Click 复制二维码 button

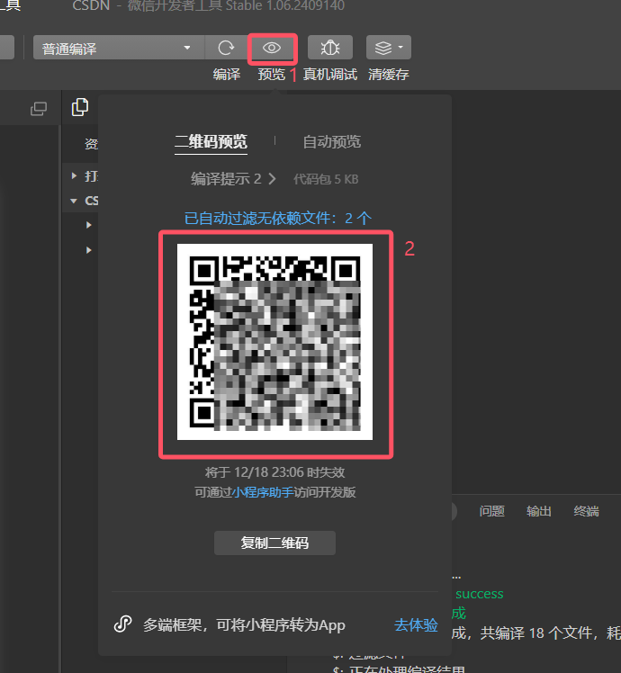[274, 543]
